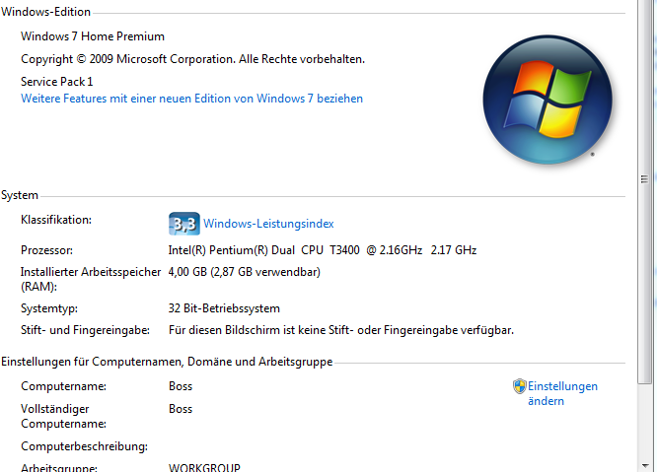This screenshot has width=657, height=472.
Task: Click the 'Boss' value beside Computername
Action: point(181,386)
